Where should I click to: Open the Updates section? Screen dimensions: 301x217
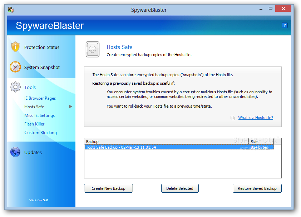point(33,153)
